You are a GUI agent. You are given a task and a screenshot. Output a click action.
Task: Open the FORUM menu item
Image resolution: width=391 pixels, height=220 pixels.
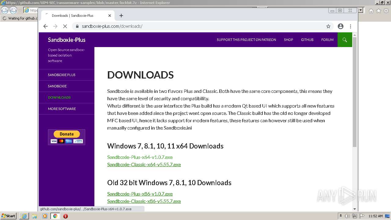(x=327, y=40)
